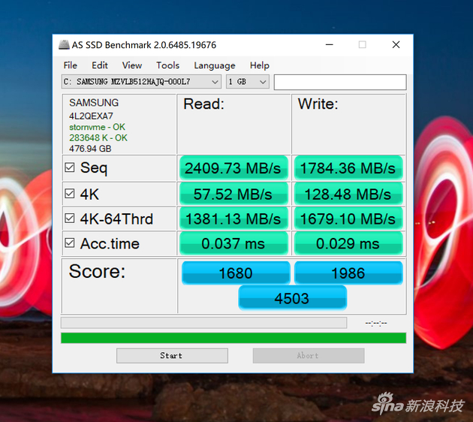Uncheck the Acc.time test checkbox
This screenshot has width=473, height=422.
point(70,243)
